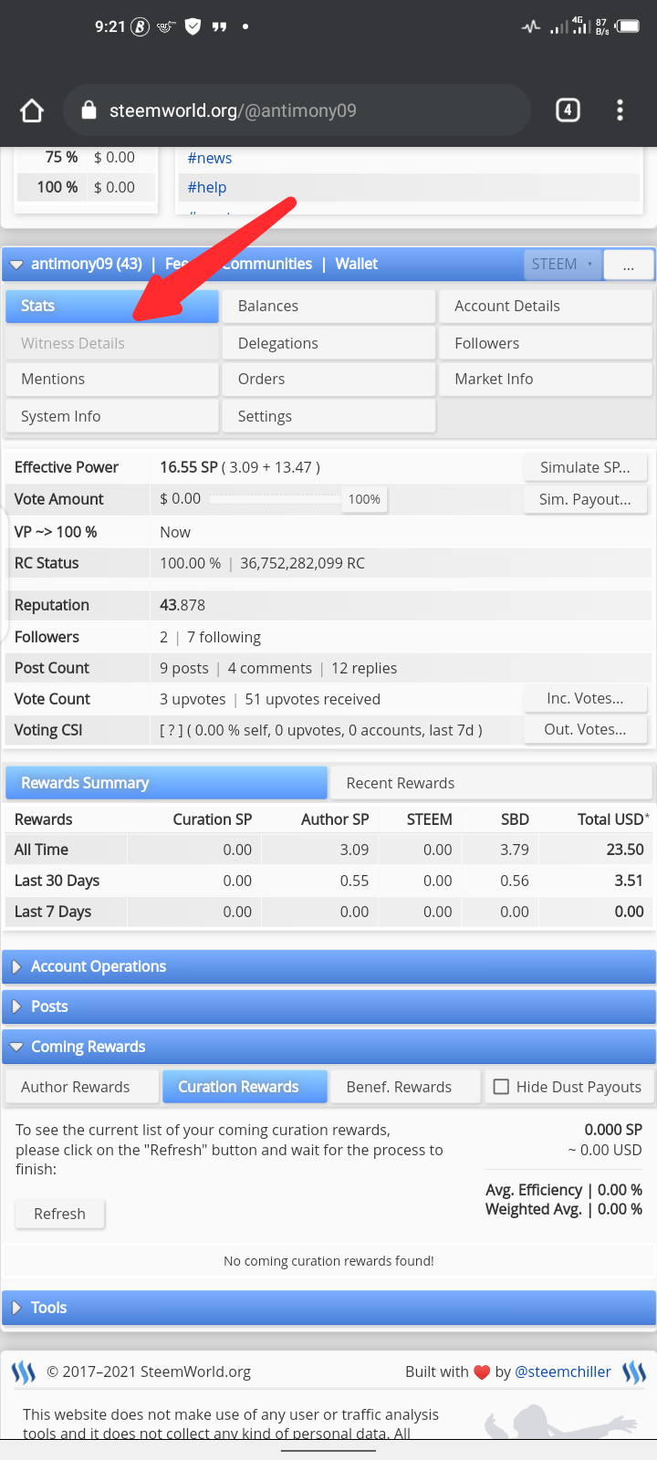Open the Mentions tab

click(x=112, y=379)
